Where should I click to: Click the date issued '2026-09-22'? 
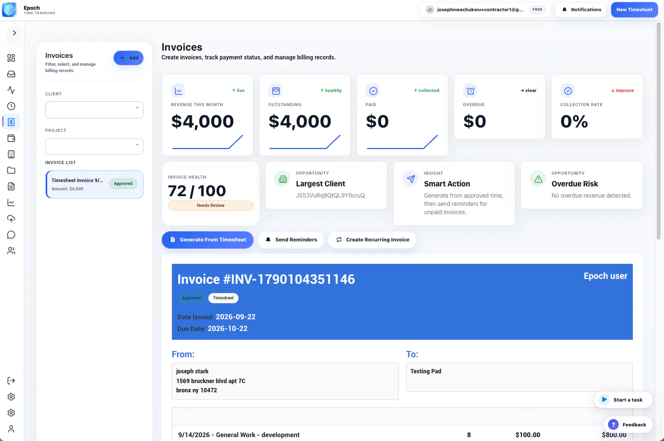(x=236, y=317)
